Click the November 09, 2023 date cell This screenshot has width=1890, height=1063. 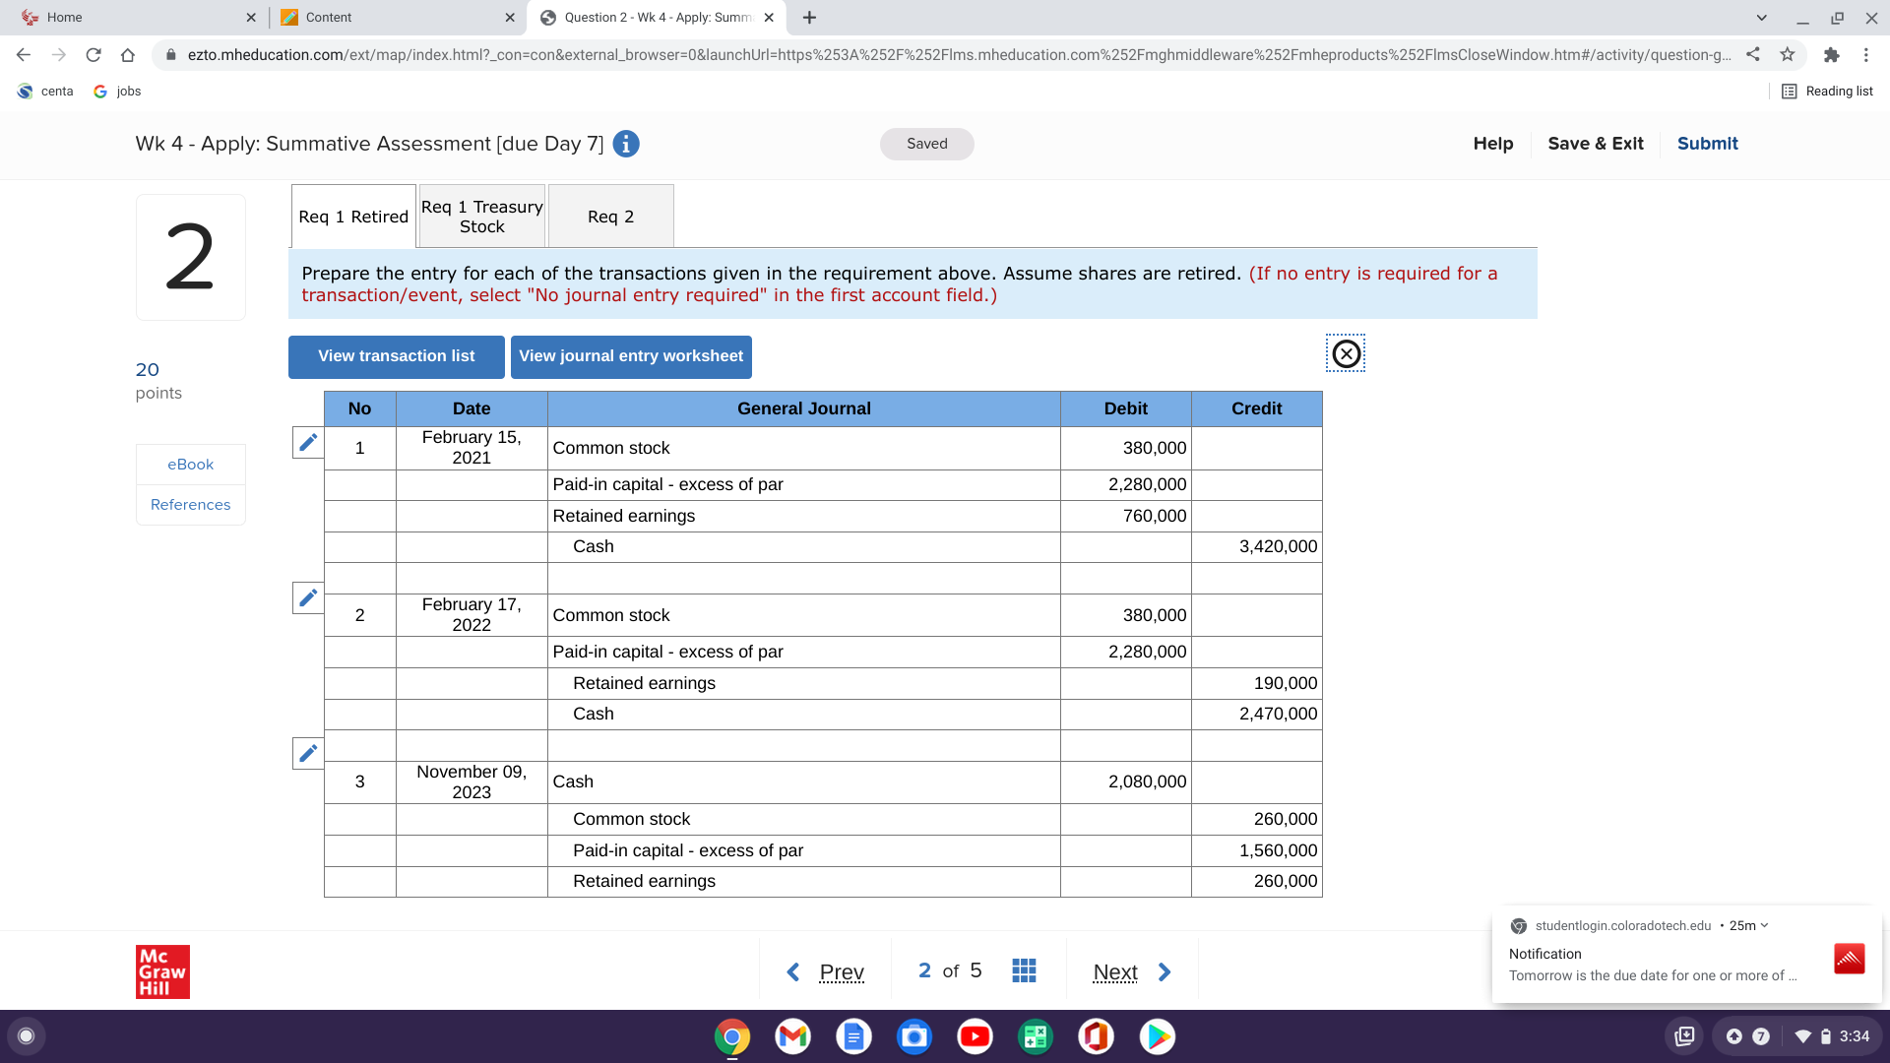(472, 782)
